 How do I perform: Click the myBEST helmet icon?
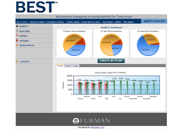pos(17,26)
